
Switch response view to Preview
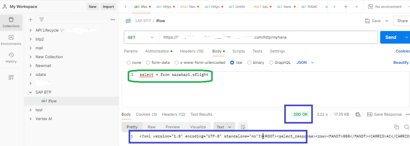[x=173, y=127]
